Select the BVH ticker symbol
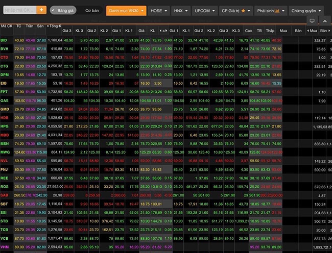This screenshot has height=253, width=332. click(x=4, y=49)
